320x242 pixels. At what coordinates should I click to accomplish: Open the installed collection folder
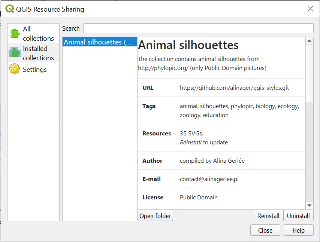click(155, 215)
